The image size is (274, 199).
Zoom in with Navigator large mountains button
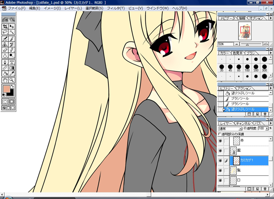pos(266,44)
